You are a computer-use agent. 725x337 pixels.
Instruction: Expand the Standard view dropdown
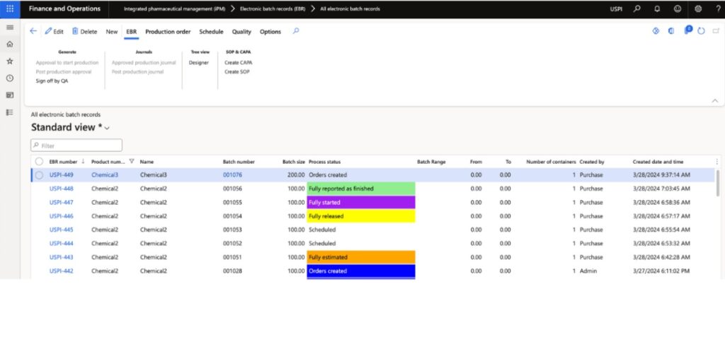pos(107,128)
